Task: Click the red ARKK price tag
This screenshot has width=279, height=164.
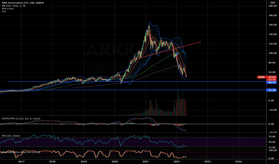Action: 261,77
